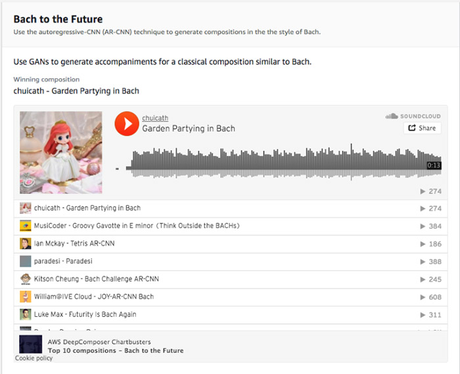The width and height of the screenshot is (460, 374).
Task: Click the Ariel doll album artwork
Action: tap(61, 152)
